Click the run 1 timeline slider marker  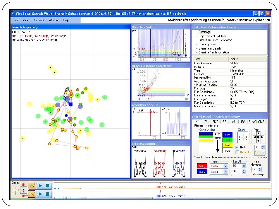[x=160, y=183]
